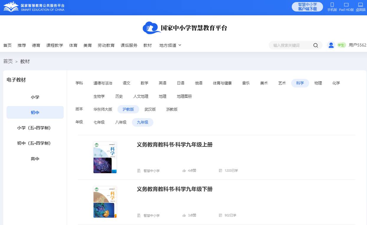
Task: Choose subject 语文
Action: tap(127, 83)
